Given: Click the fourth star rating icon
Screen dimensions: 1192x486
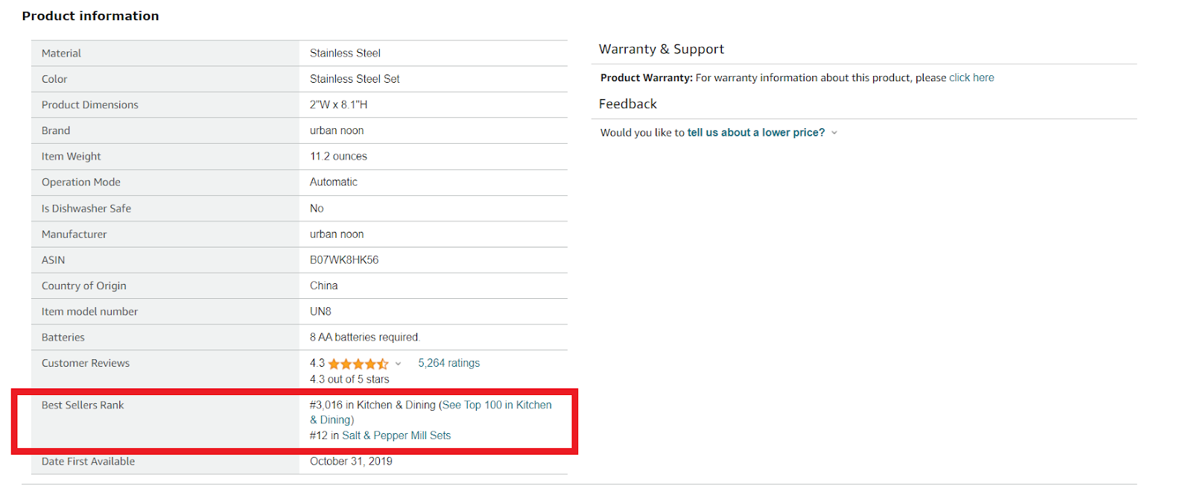Looking at the screenshot, I should pos(370,364).
